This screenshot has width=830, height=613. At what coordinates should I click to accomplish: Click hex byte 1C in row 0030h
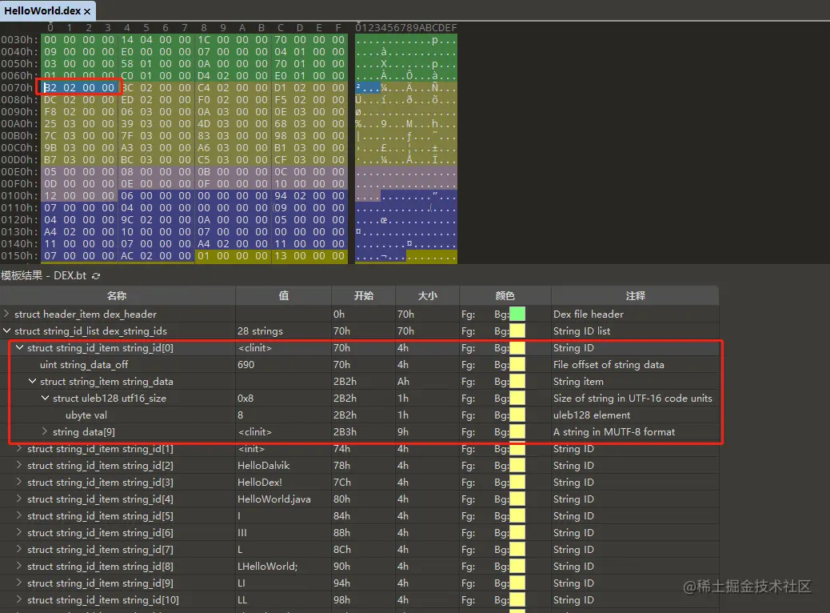pos(204,40)
